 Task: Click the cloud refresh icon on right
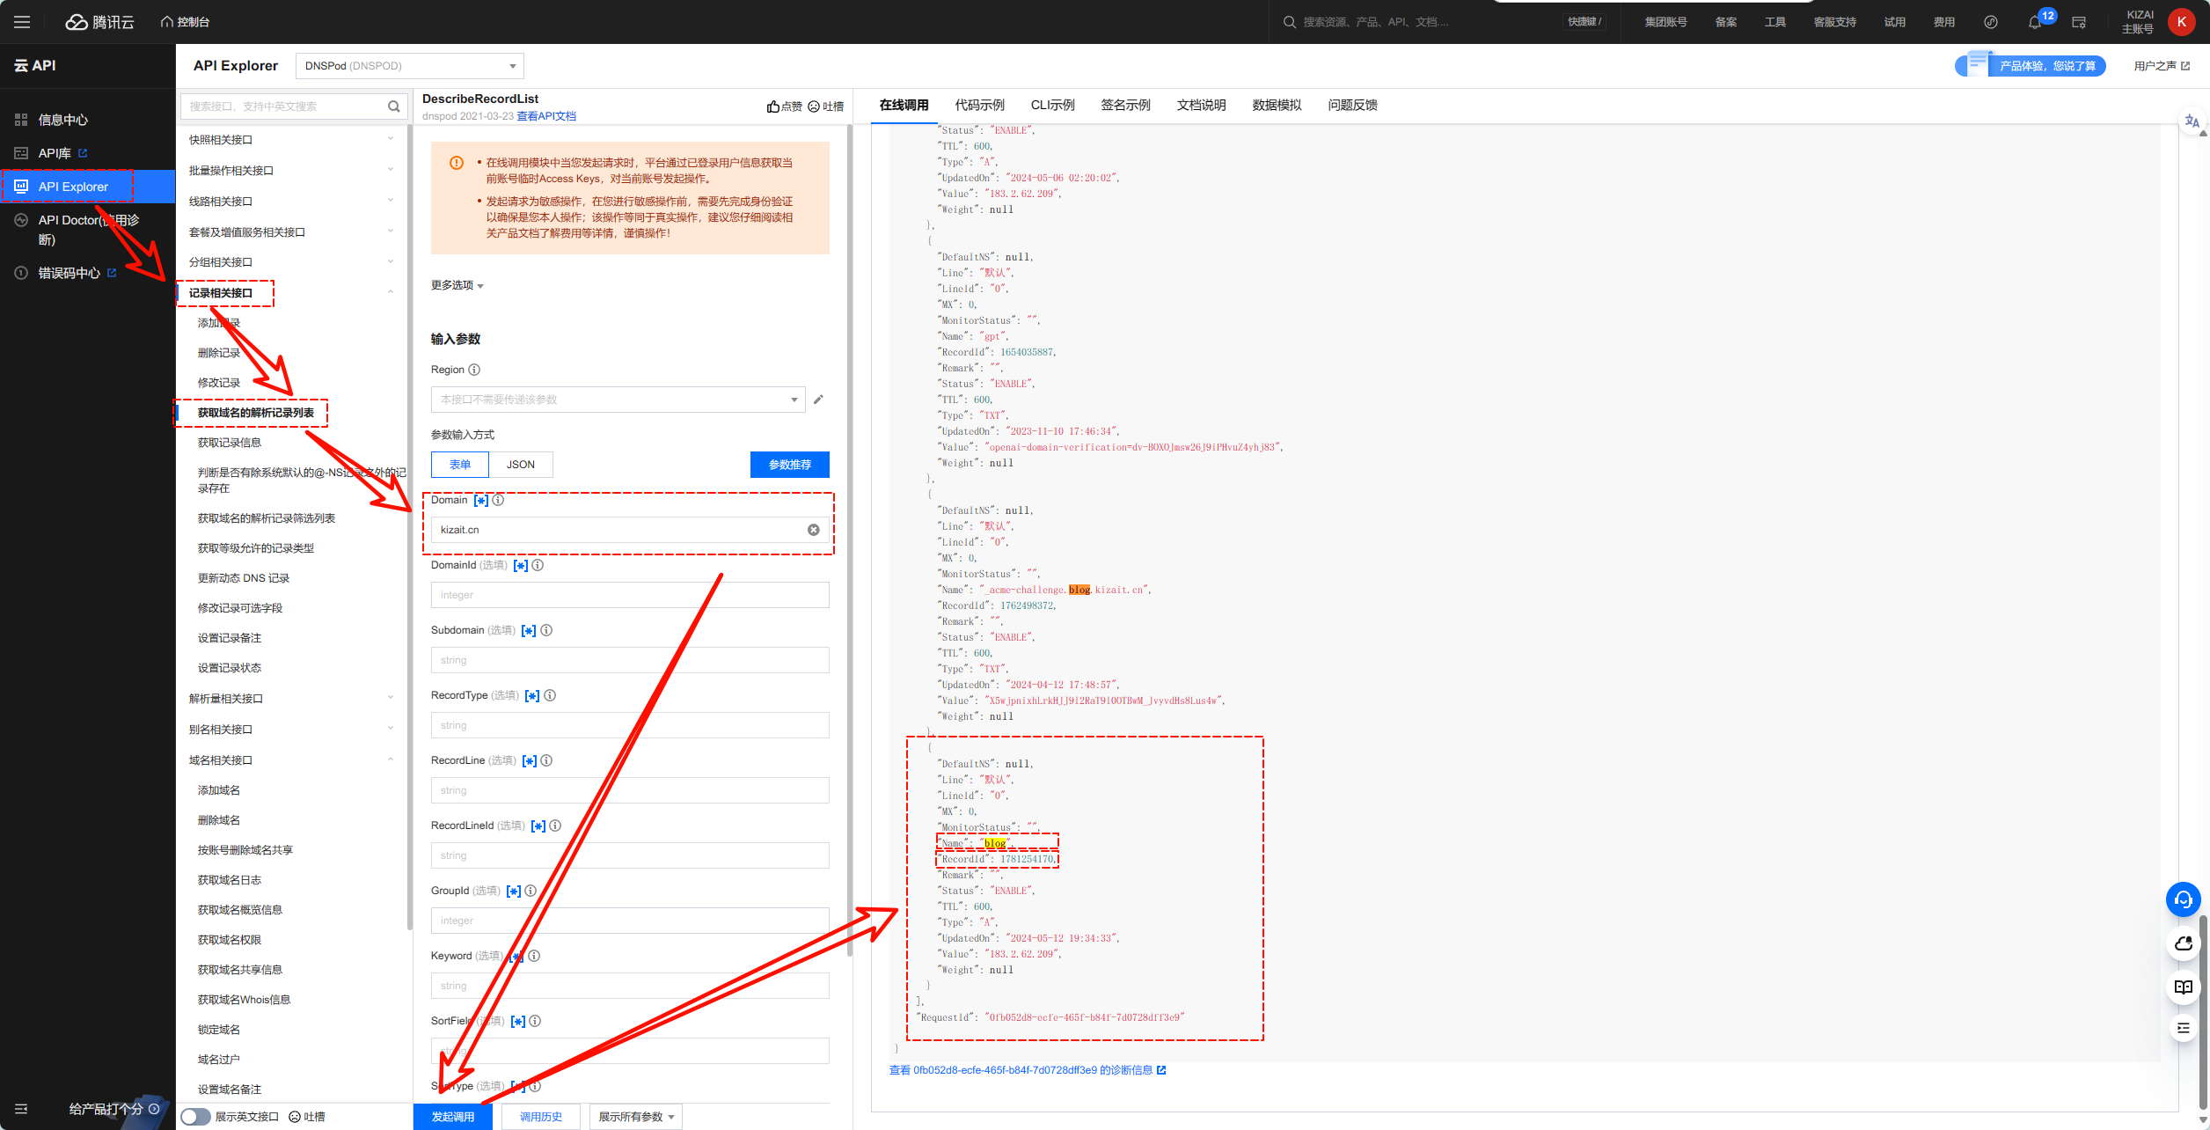pos(2183,943)
